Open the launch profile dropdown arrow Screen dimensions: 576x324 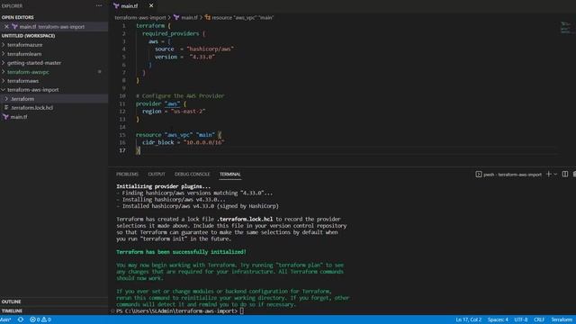[x=555, y=174]
